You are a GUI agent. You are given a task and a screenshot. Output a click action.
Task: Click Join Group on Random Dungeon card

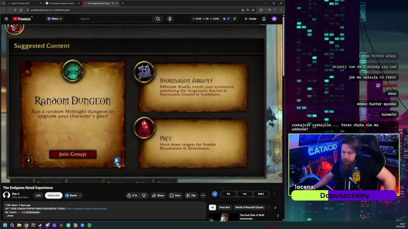(x=73, y=154)
